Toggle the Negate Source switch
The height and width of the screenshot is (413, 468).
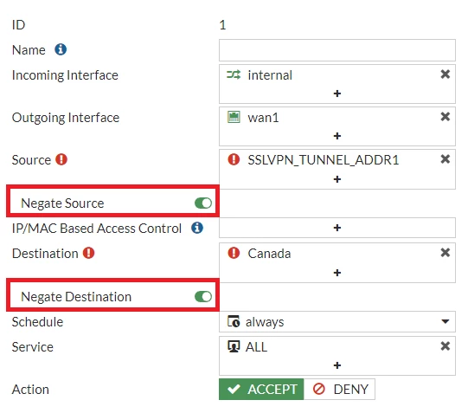point(203,203)
